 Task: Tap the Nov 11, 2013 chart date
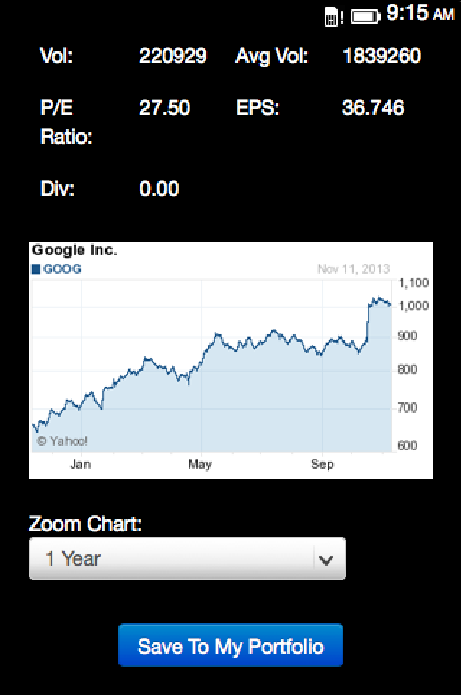(x=354, y=269)
